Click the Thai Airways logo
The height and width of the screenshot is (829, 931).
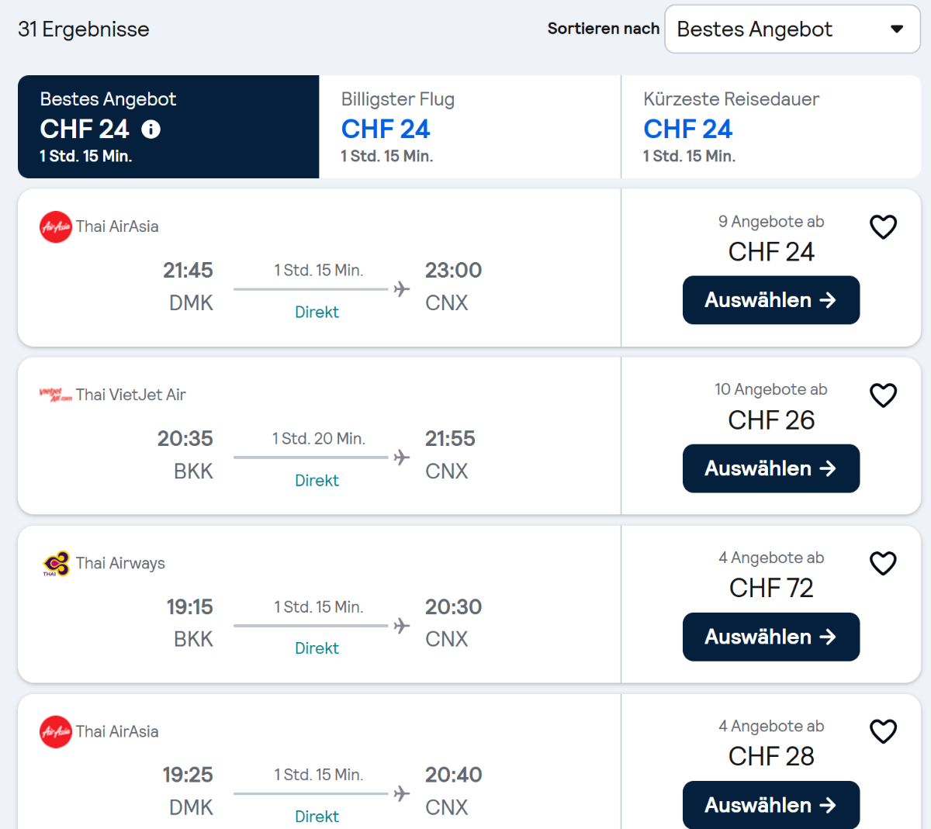pos(56,564)
